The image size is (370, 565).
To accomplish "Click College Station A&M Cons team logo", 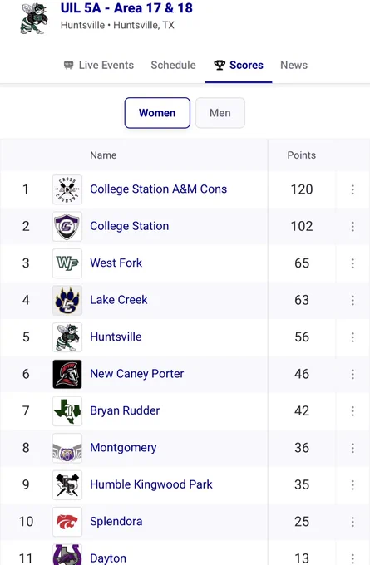I will pos(67,189).
